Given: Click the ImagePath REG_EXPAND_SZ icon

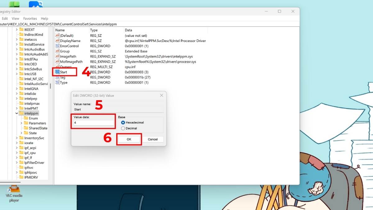Looking at the screenshot, I should pyautogui.click(x=58, y=56).
